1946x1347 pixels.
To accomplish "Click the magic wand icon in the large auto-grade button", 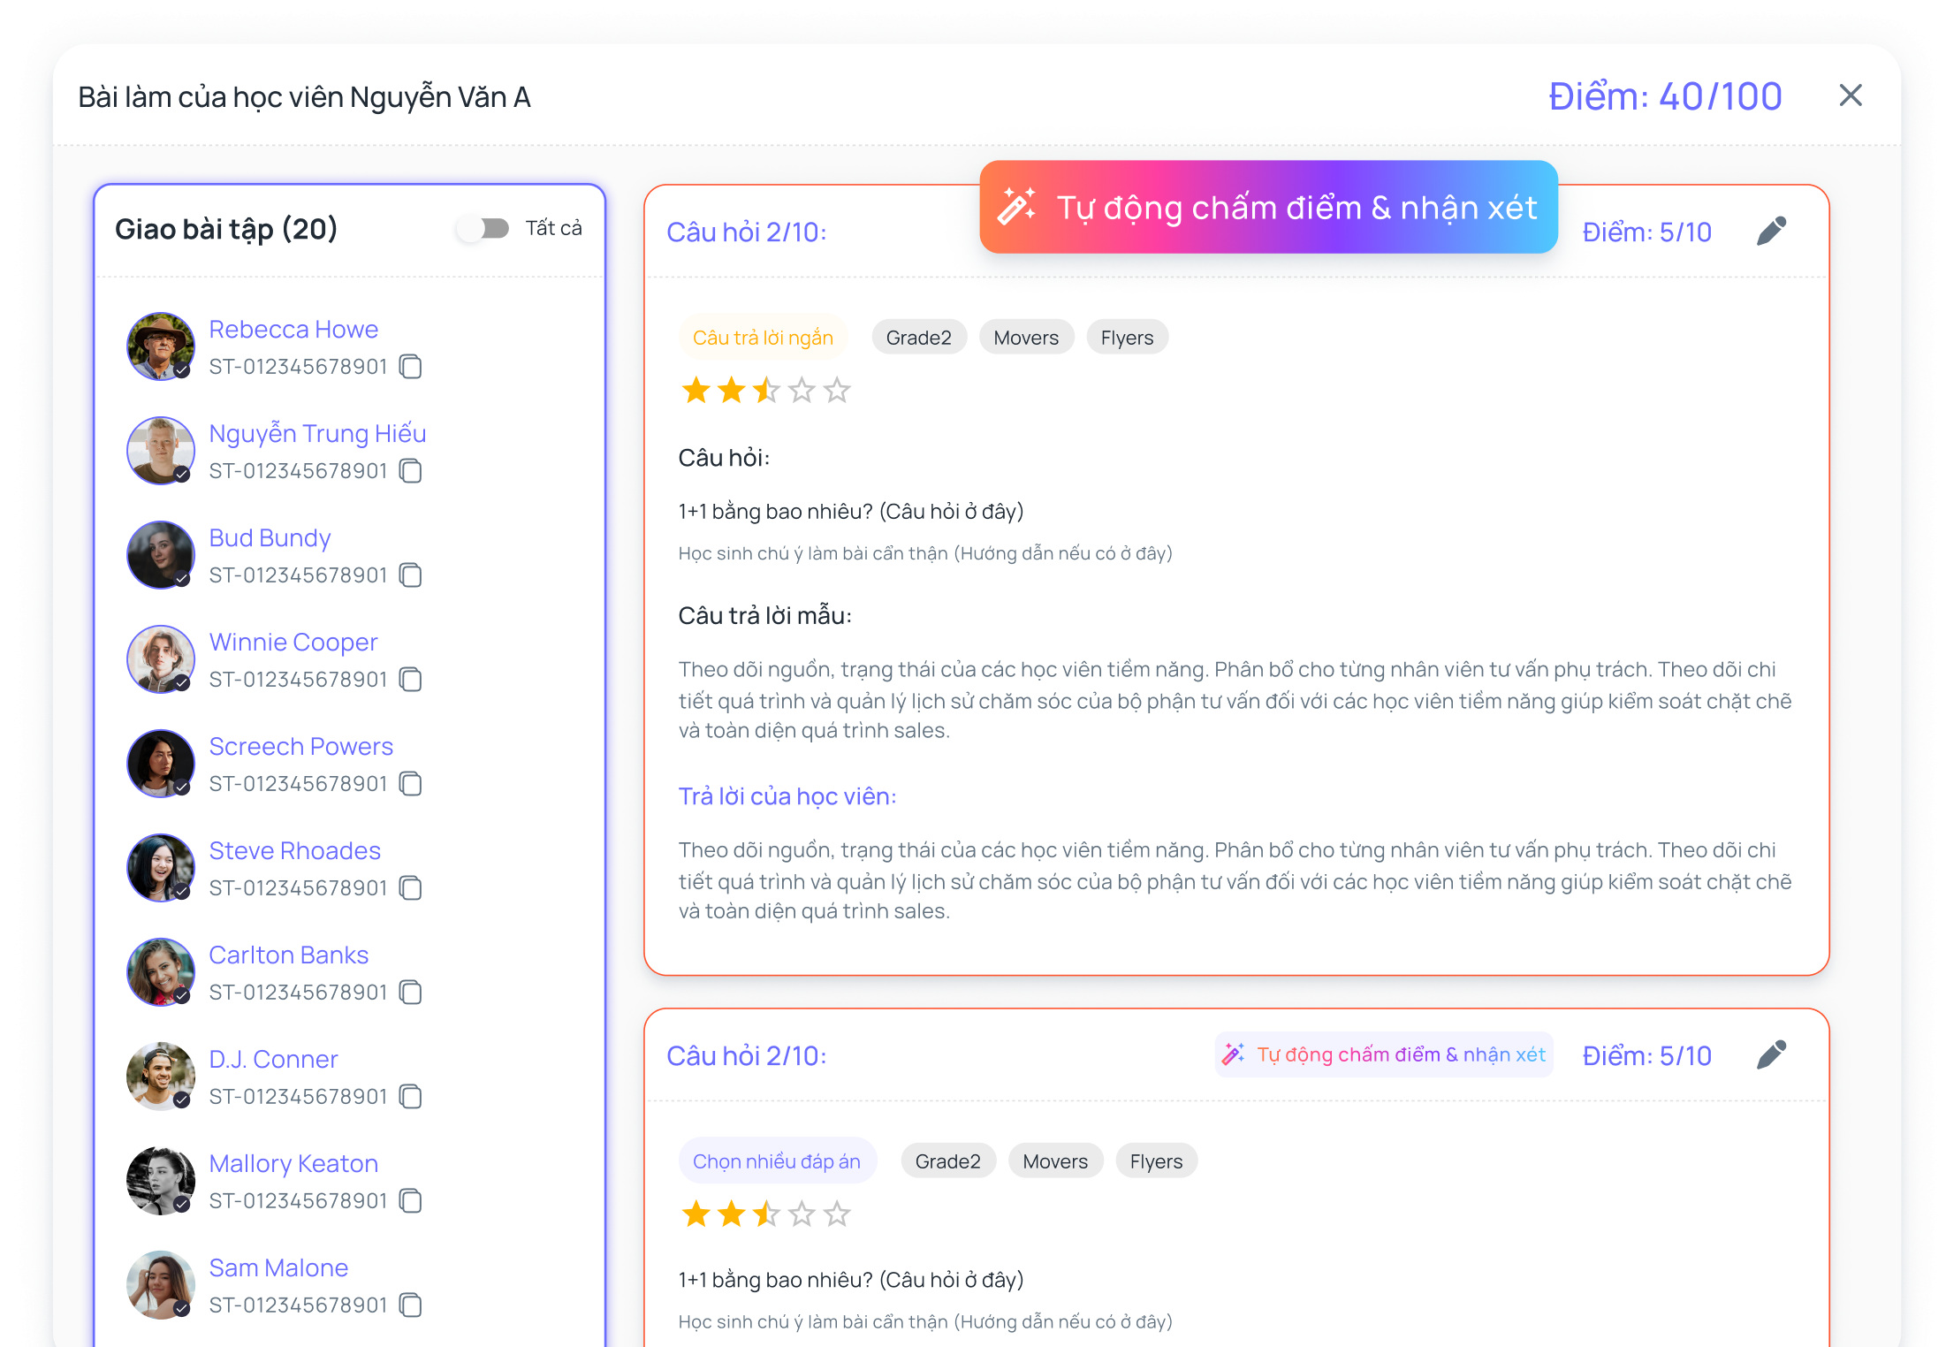I will 1016,207.
